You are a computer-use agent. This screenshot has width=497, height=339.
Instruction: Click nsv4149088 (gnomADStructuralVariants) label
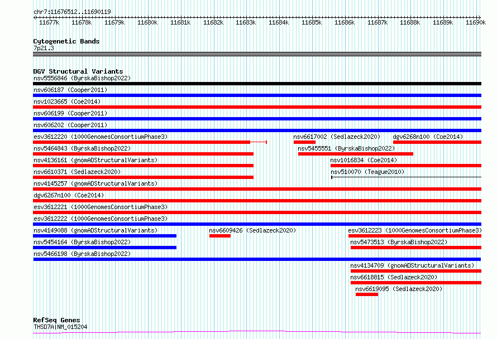point(95,230)
